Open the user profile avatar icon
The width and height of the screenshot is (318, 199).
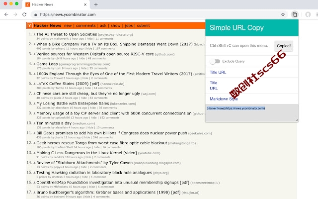coord(308,14)
